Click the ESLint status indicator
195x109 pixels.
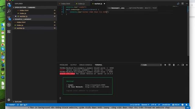[176, 105]
